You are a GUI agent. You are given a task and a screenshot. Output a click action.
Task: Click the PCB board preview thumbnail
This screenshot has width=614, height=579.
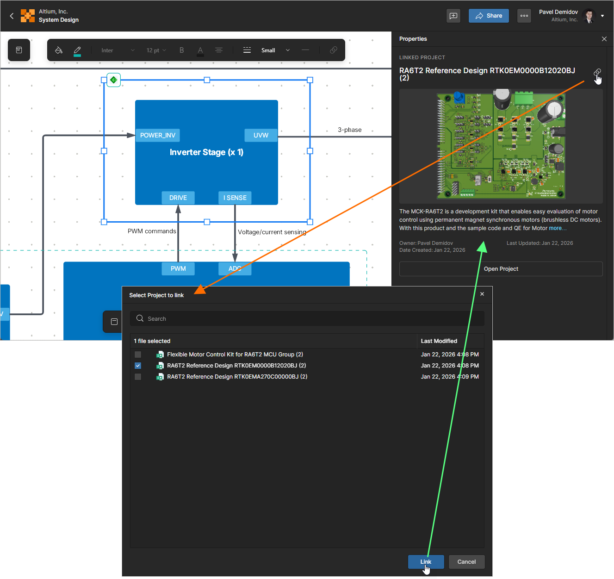click(x=501, y=146)
